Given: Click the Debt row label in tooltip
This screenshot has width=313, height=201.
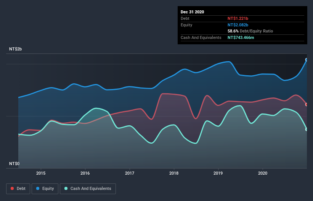Looking at the screenshot, I should (x=185, y=18).
